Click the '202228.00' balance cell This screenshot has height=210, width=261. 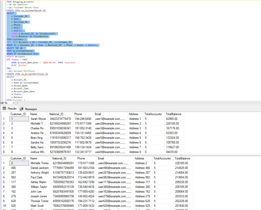183,201
